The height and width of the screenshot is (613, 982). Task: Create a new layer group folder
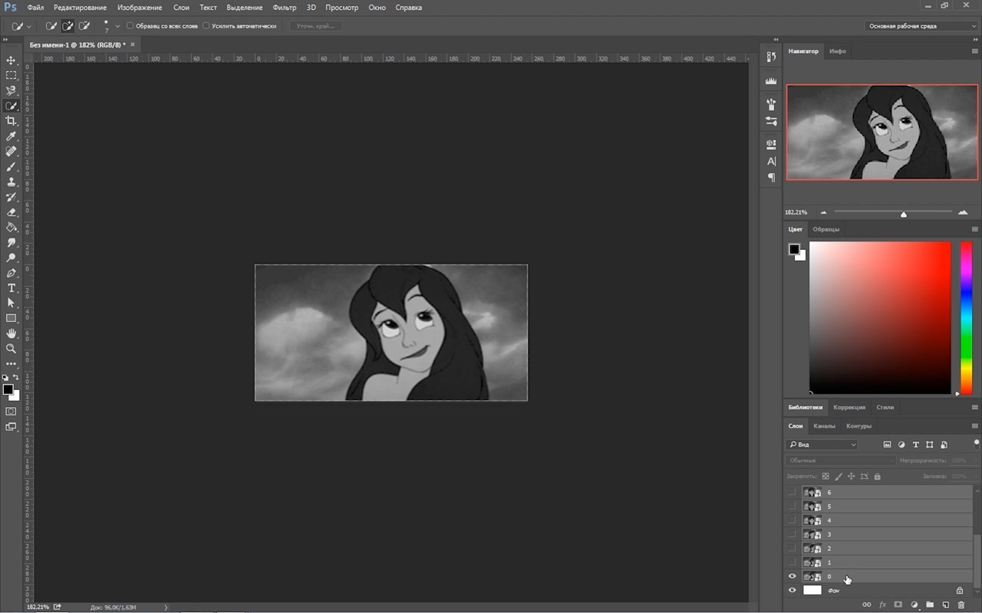930,605
